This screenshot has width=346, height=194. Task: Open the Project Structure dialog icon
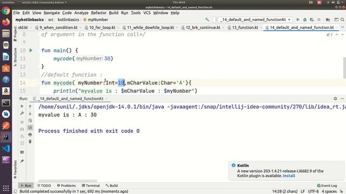point(328,19)
